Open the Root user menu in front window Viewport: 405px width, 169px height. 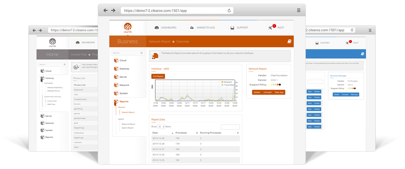[275, 28]
